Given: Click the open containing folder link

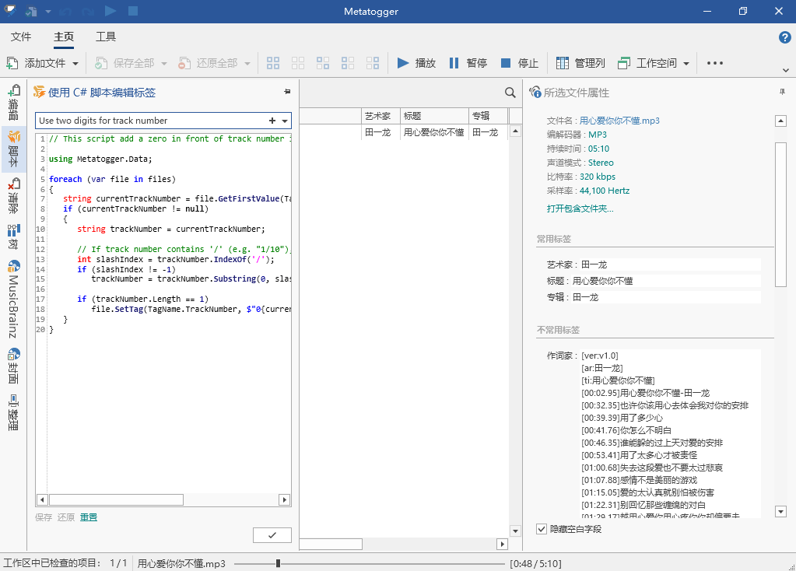Looking at the screenshot, I should (x=580, y=208).
